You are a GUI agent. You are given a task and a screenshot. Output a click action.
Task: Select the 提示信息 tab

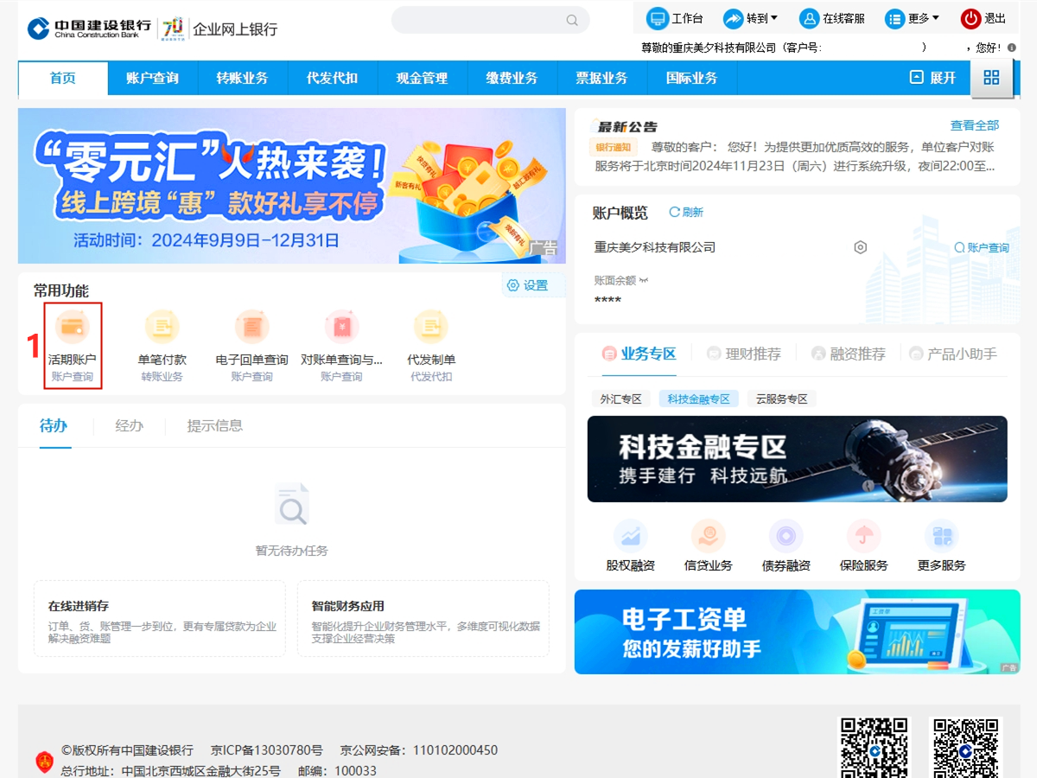(x=215, y=425)
